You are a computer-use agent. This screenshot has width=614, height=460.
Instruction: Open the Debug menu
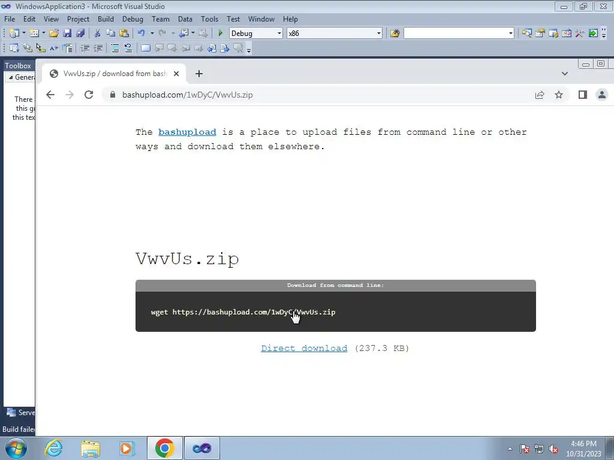tap(133, 19)
